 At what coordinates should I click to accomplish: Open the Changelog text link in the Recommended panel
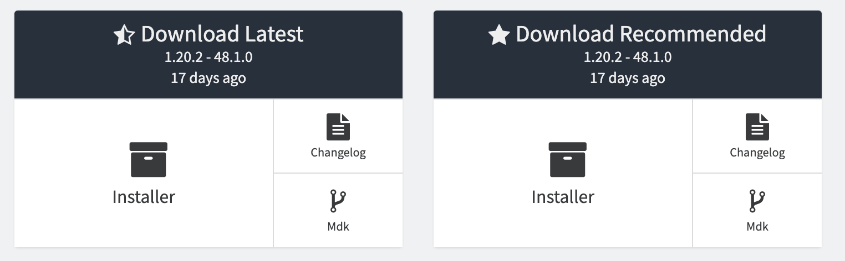tap(757, 153)
